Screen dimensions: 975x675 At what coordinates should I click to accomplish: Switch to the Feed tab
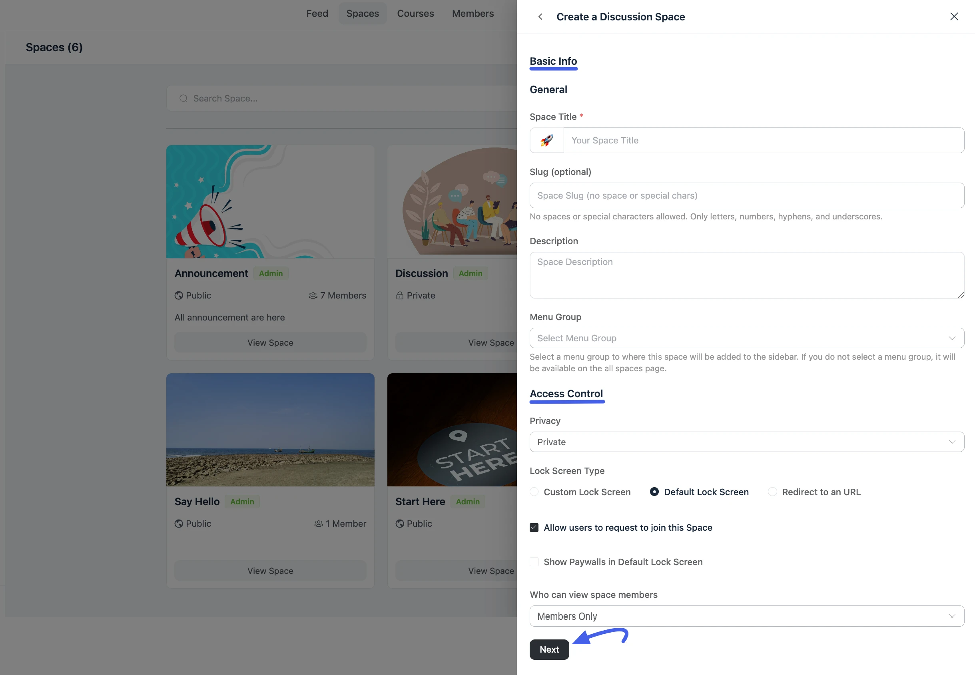317,14
